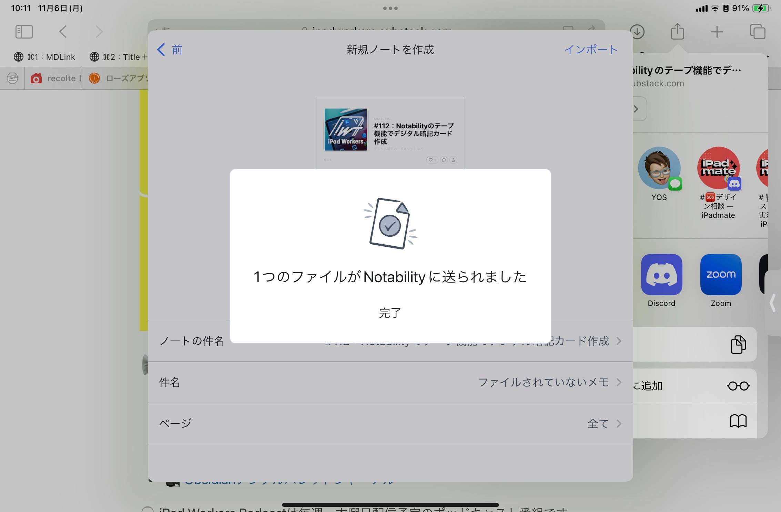Screen dimensions: 781x512
Task: Tap ファイルされていないメモ value
Action: click(543, 382)
